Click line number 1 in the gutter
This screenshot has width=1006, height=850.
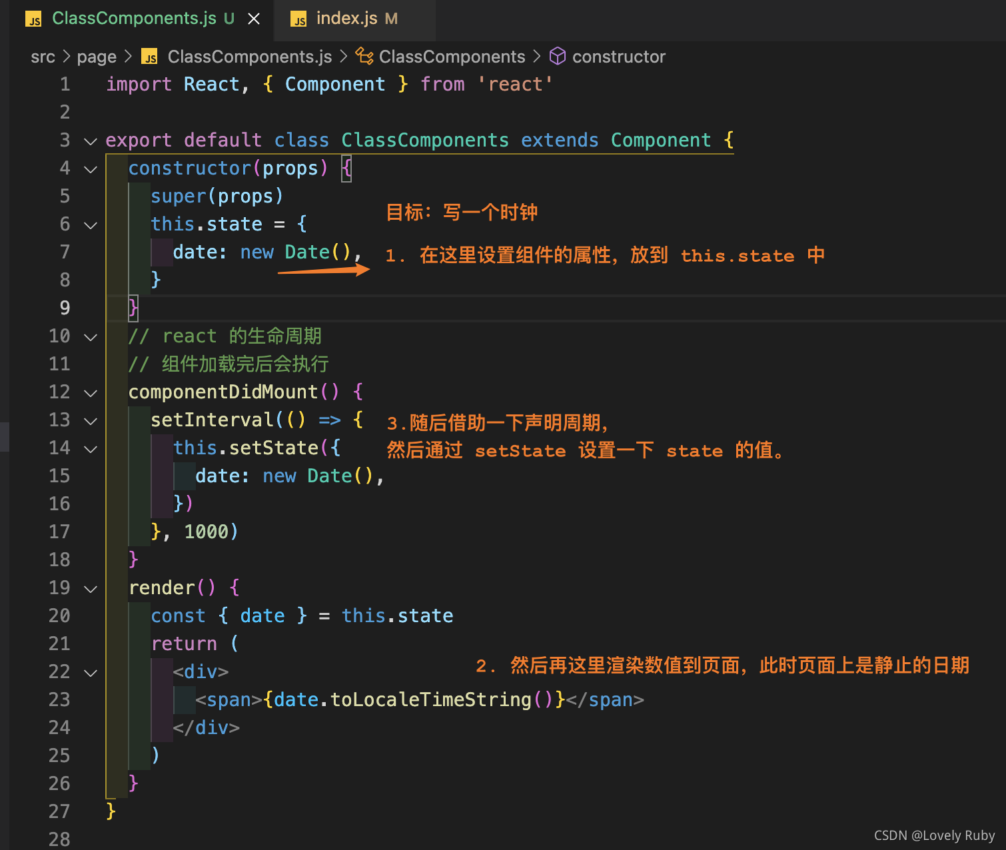pyautogui.click(x=65, y=85)
